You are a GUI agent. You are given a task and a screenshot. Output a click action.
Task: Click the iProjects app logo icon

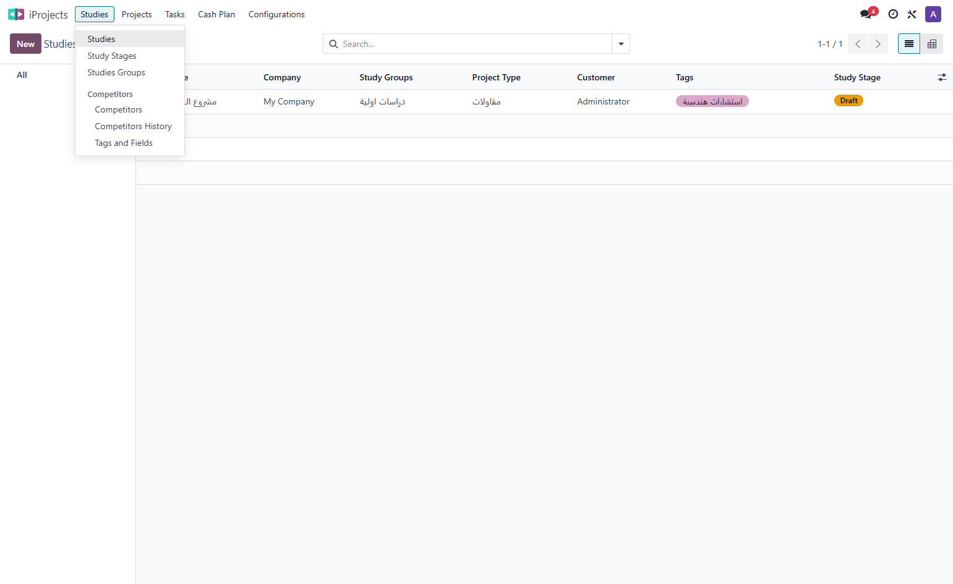[x=16, y=14]
